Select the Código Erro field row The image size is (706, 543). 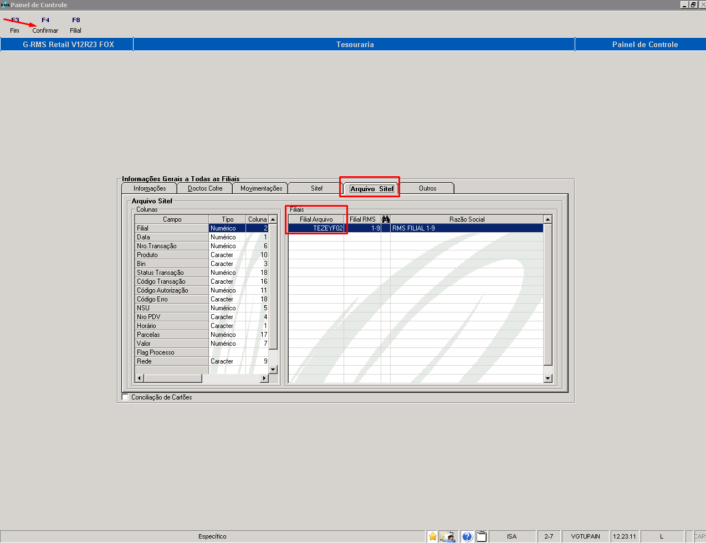tap(172, 299)
